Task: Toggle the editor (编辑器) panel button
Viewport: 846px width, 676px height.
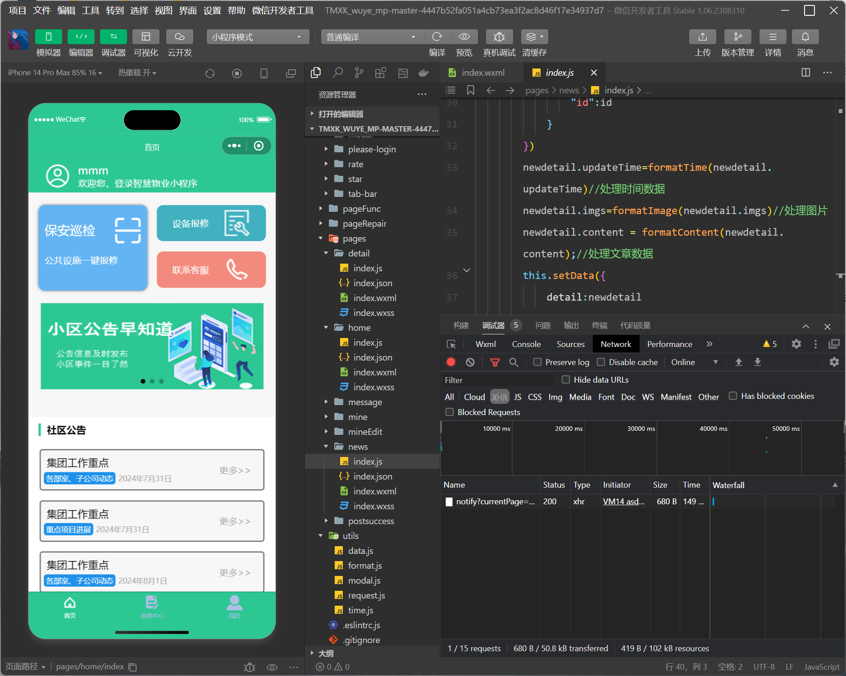Action: pos(81,37)
